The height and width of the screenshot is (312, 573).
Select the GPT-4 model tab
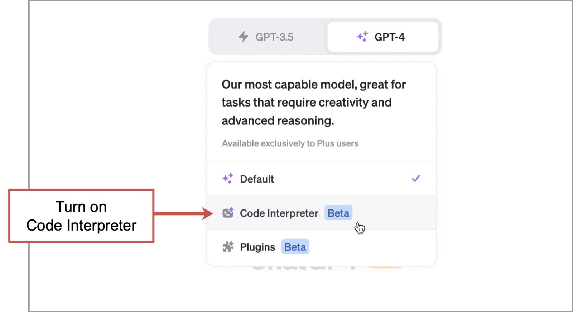pyautogui.click(x=383, y=37)
